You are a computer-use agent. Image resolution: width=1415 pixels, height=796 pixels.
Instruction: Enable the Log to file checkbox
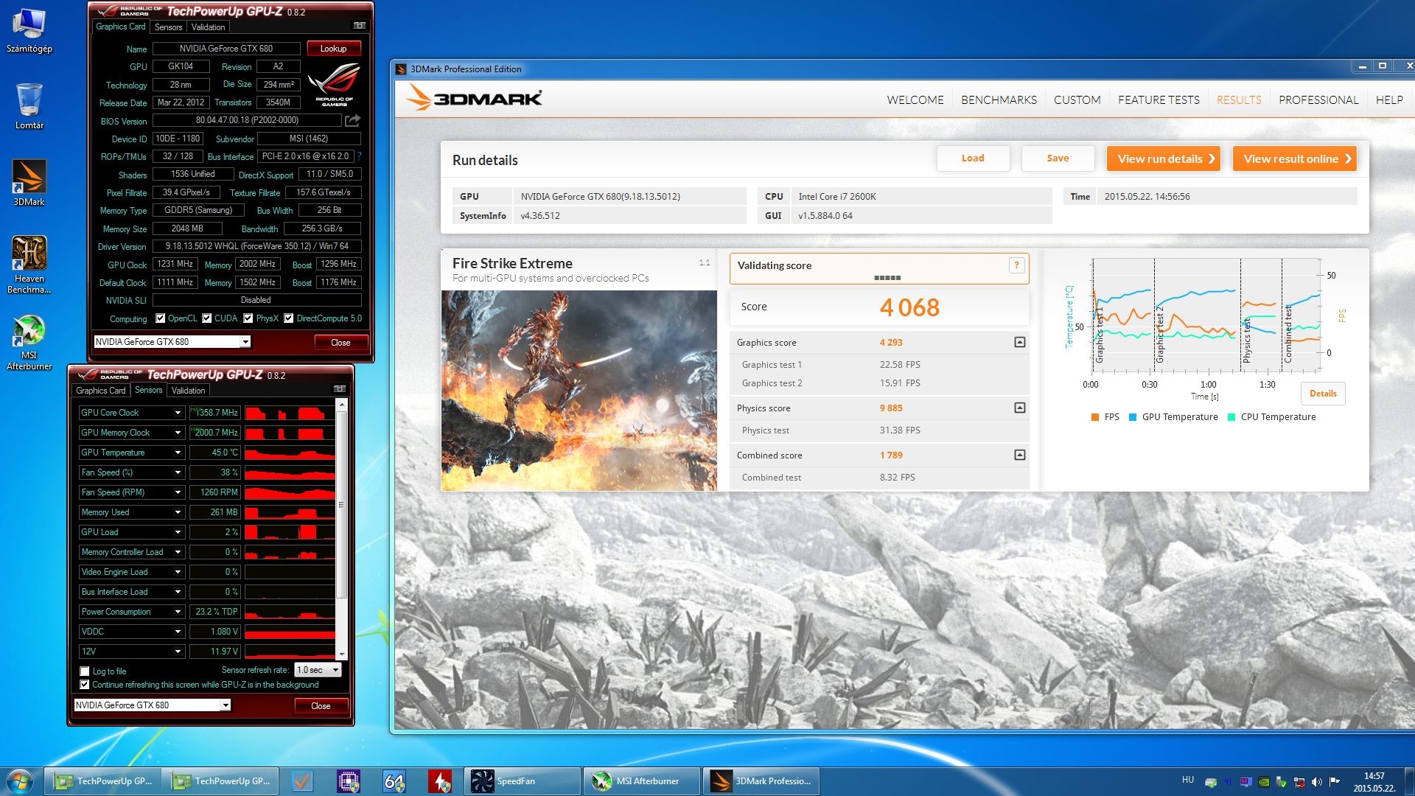click(85, 671)
